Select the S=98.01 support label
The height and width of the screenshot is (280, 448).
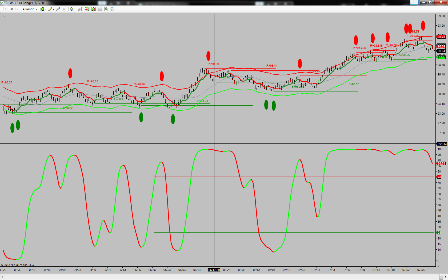coord(68,108)
